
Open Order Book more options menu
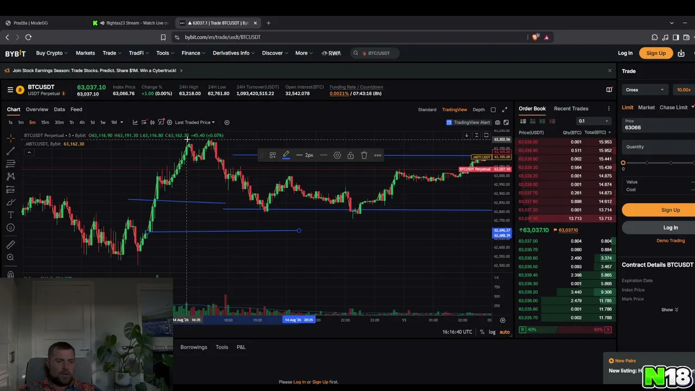coord(609,109)
